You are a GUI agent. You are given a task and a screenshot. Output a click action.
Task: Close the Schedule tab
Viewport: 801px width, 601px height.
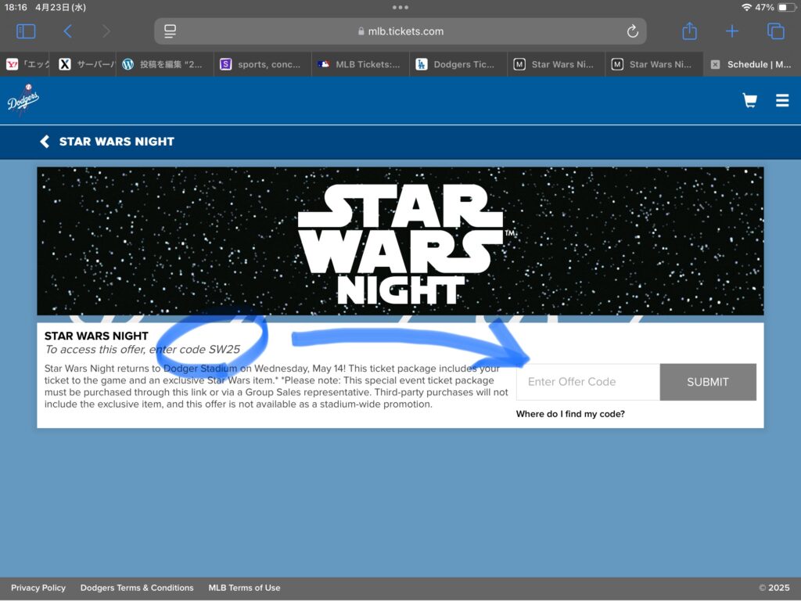pyautogui.click(x=715, y=64)
